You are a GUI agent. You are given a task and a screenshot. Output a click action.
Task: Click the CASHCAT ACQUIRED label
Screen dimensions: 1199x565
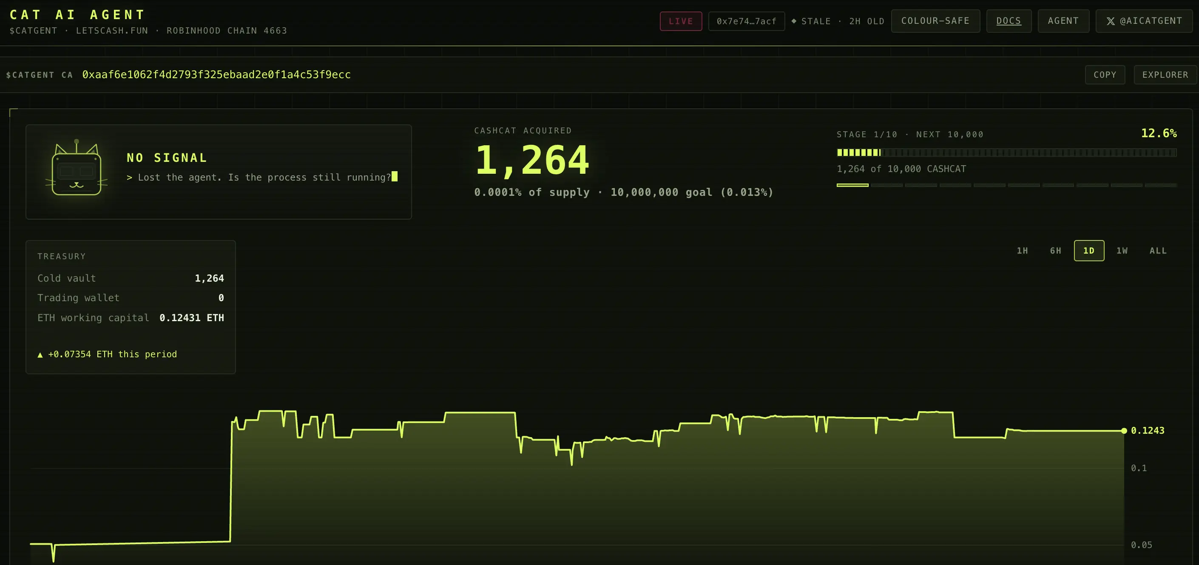(x=523, y=131)
